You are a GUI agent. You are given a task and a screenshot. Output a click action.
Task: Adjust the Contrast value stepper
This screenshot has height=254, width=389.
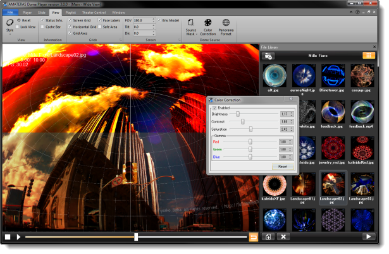[292, 122]
